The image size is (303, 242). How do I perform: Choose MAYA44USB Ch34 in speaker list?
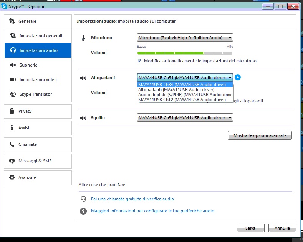(185, 85)
